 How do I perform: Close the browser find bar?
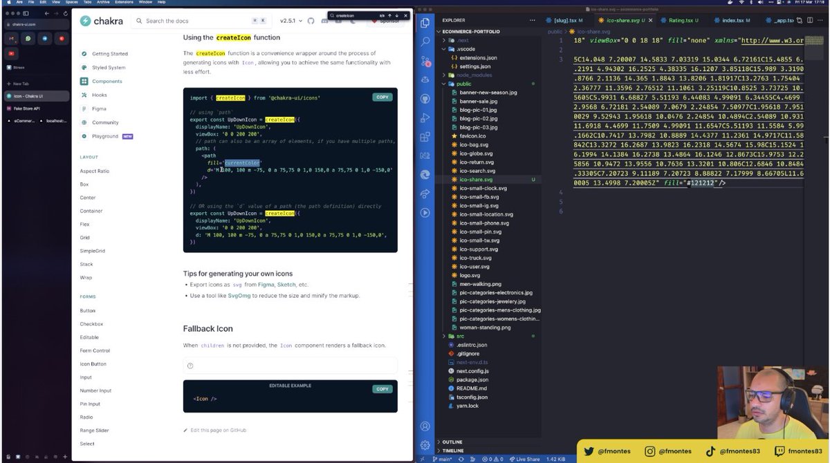[x=405, y=15]
